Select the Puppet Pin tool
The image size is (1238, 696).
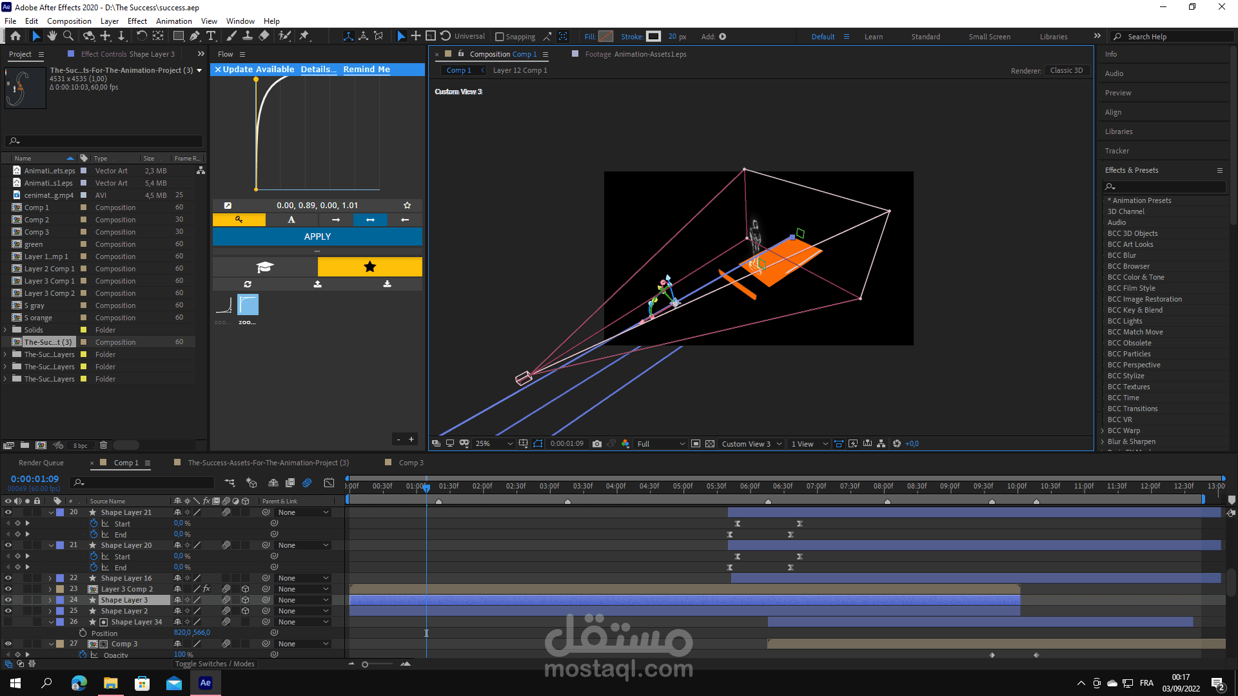304,36
